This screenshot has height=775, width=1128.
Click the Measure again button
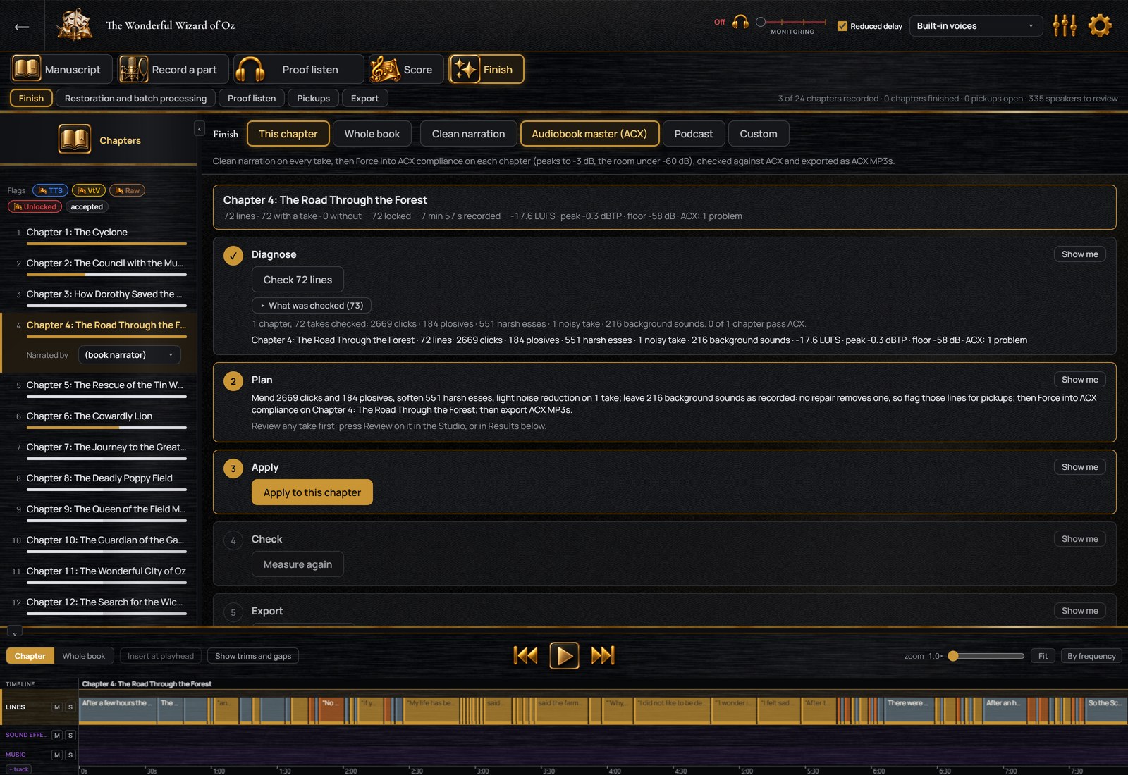tap(298, 564)
